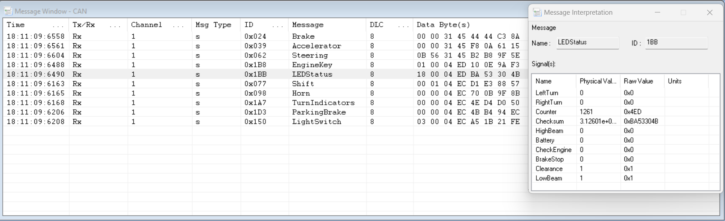Click the Tx/Rx column header
725x221 pixels.
[84, 25]
